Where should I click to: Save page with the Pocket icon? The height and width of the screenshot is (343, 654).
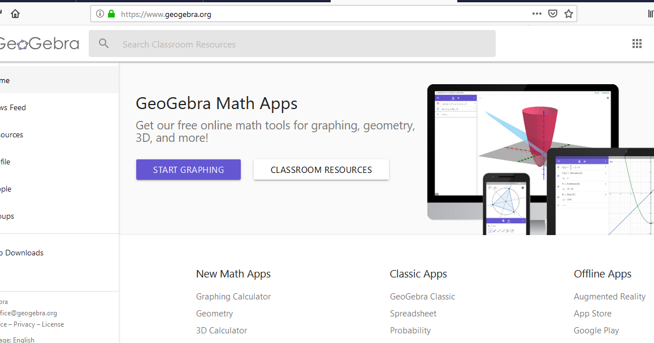[x=553, y=14]
